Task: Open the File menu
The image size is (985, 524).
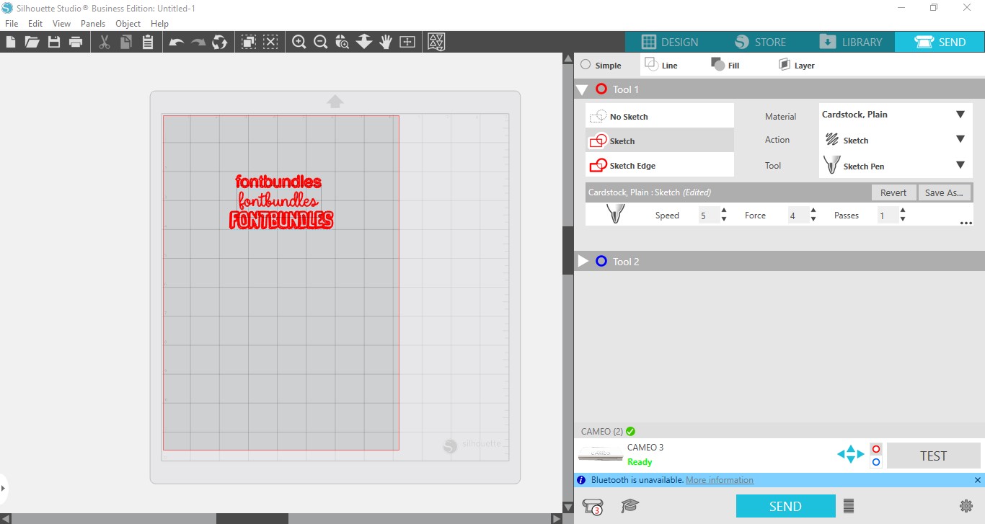Action: (12, 24)
